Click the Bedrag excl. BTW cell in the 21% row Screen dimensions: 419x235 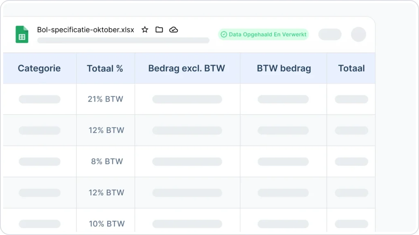[x=187, y=99]
